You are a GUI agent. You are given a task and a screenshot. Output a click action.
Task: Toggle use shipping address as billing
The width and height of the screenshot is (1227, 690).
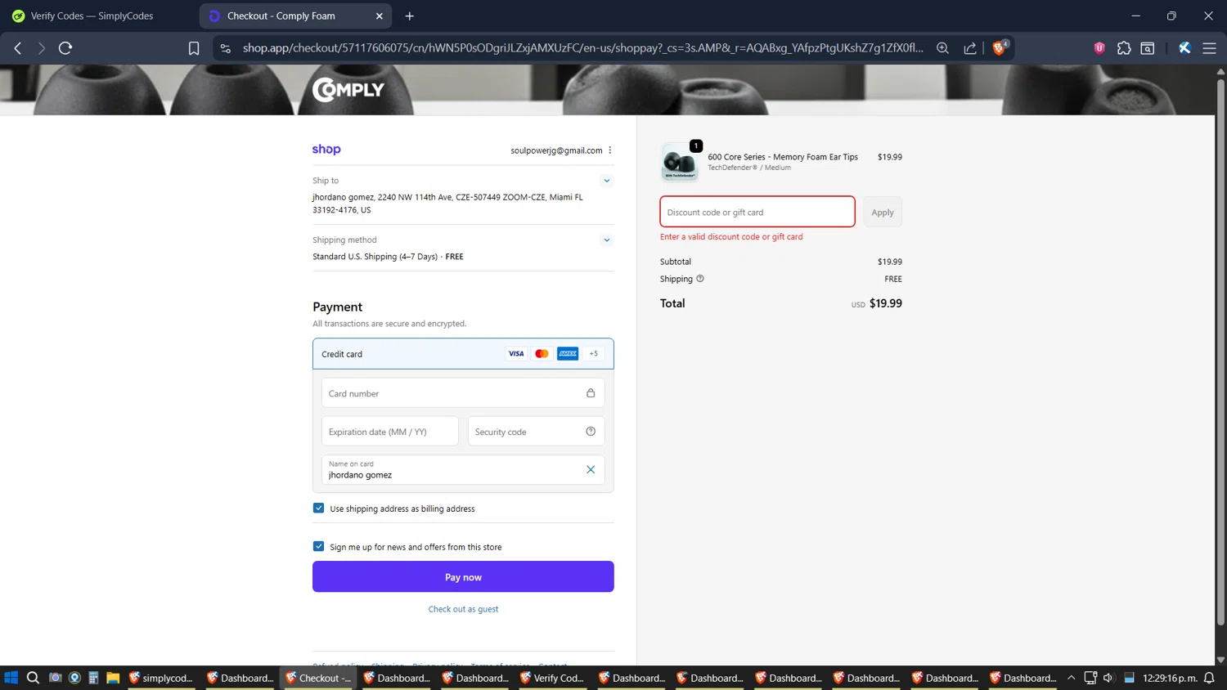point(319,509)
